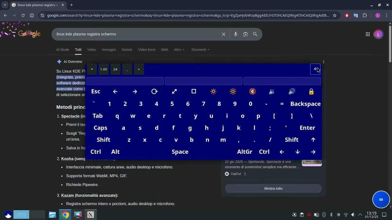Click the first word suggestion bar on the keyboard

(x=125, y=81)
